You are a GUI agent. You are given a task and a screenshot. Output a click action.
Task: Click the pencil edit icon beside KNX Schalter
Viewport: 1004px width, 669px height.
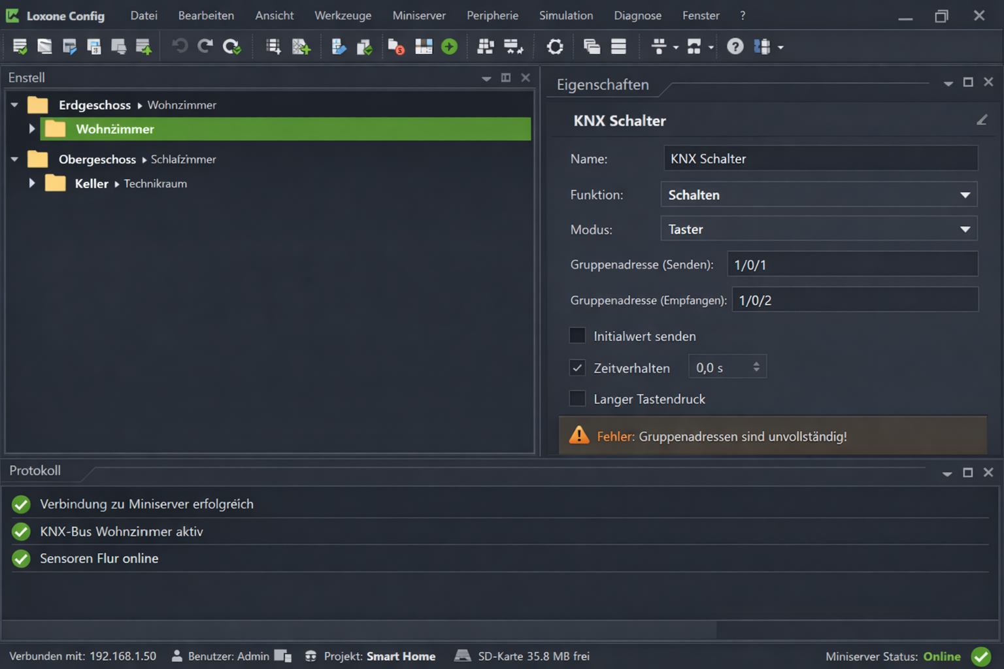click(982, 120)
